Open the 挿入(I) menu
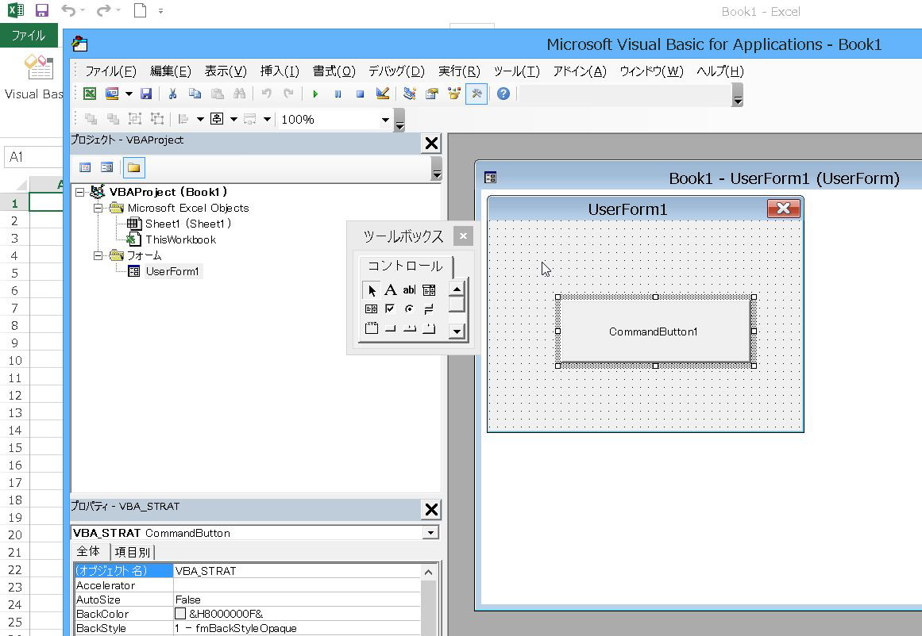The height and width of the screenshot is (636, 922). (280, 71)
